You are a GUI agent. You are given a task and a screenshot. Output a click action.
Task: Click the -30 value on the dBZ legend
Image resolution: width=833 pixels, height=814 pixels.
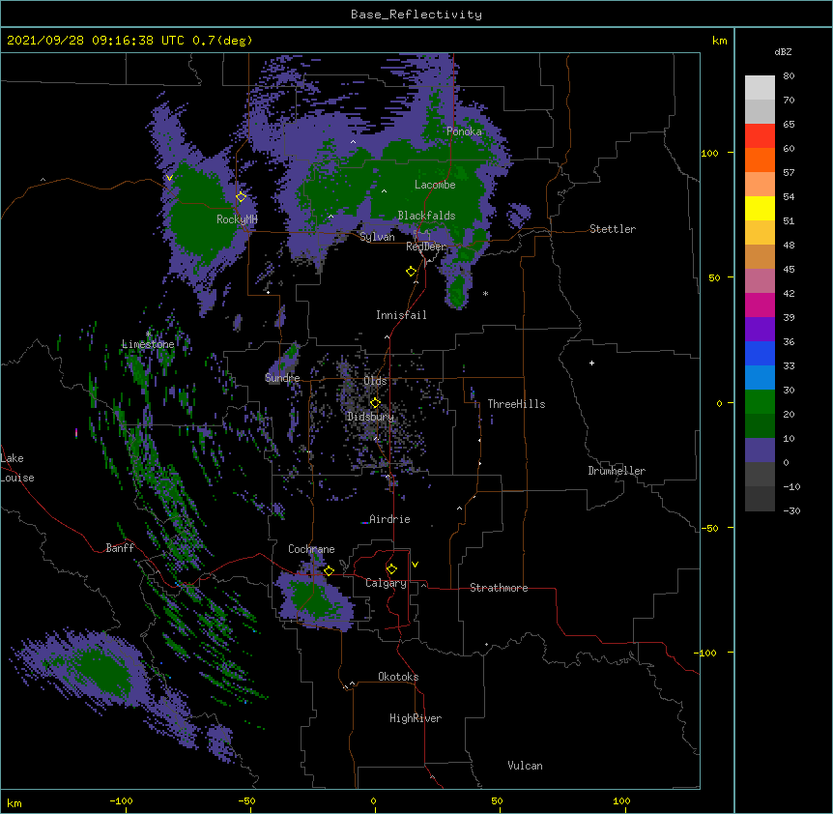tap(791, 510)
